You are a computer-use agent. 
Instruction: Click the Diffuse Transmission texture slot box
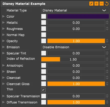pos(44,102)
